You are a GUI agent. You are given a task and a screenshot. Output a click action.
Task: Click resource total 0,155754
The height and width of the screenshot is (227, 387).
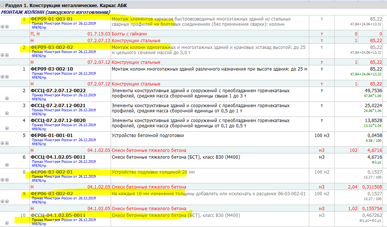coord(372,208)
